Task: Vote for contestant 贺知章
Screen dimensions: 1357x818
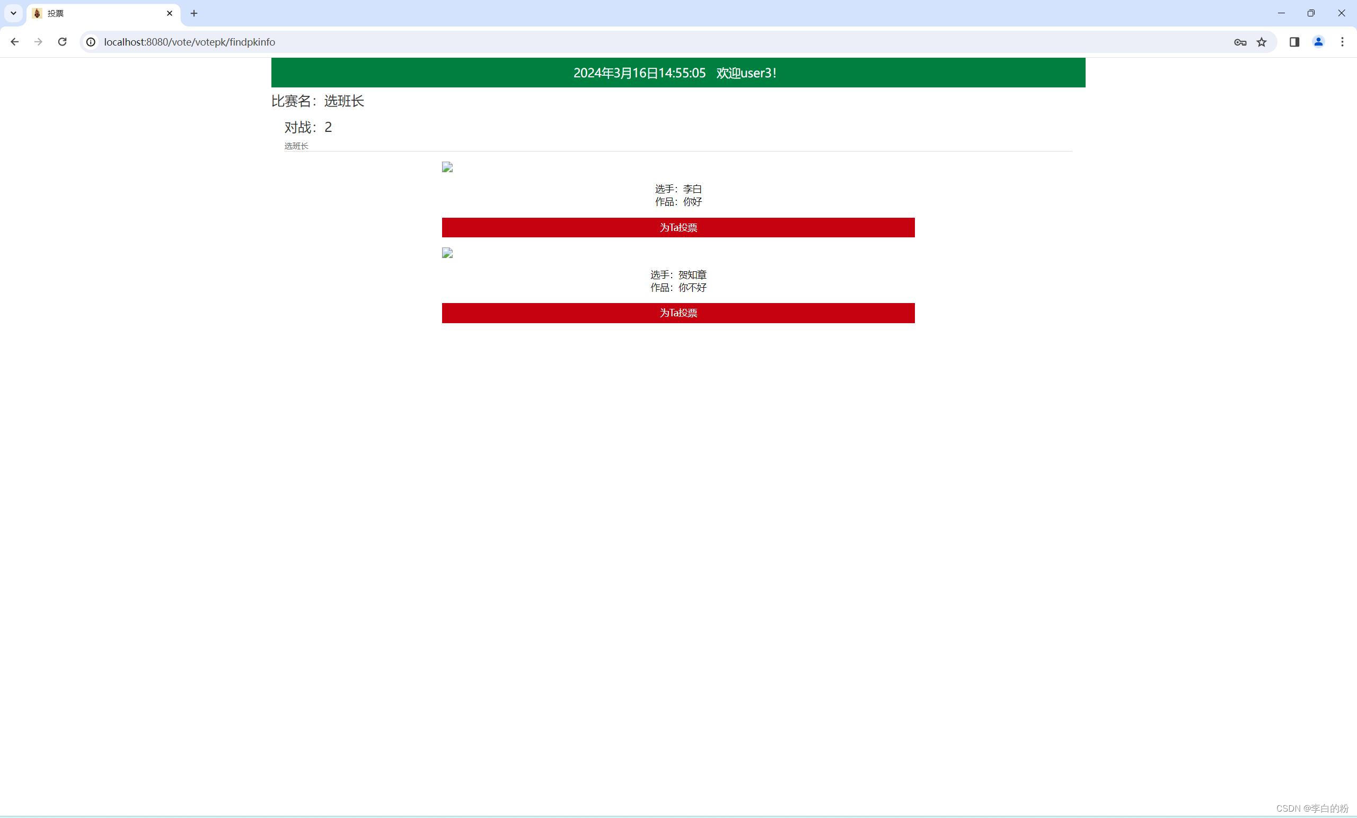Action: coord(678,313)
